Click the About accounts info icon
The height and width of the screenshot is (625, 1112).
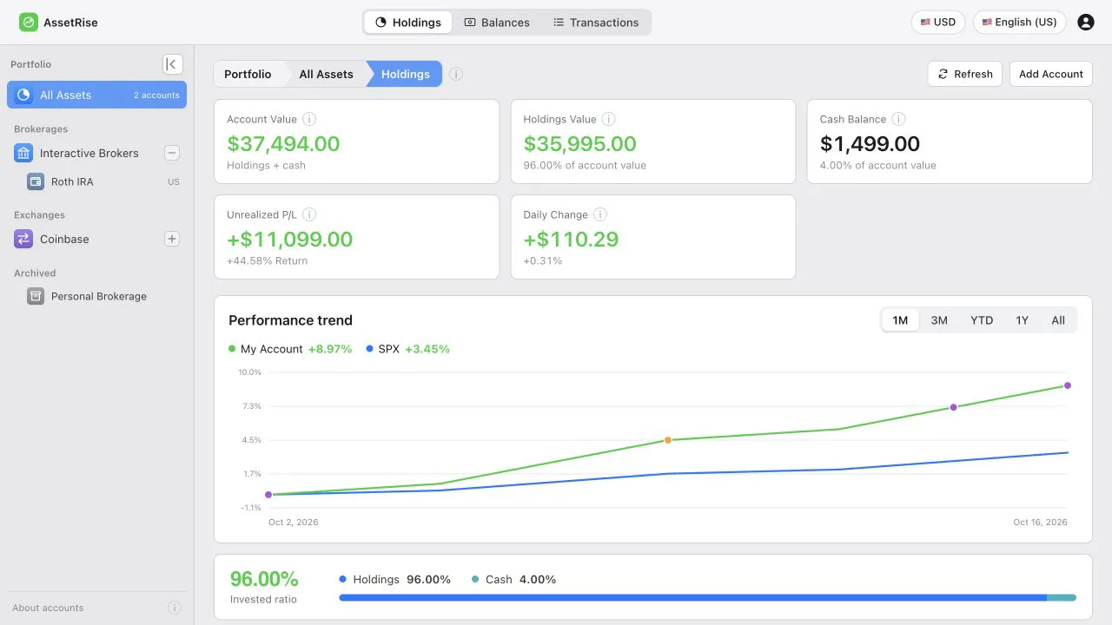[x=175, y=608]
